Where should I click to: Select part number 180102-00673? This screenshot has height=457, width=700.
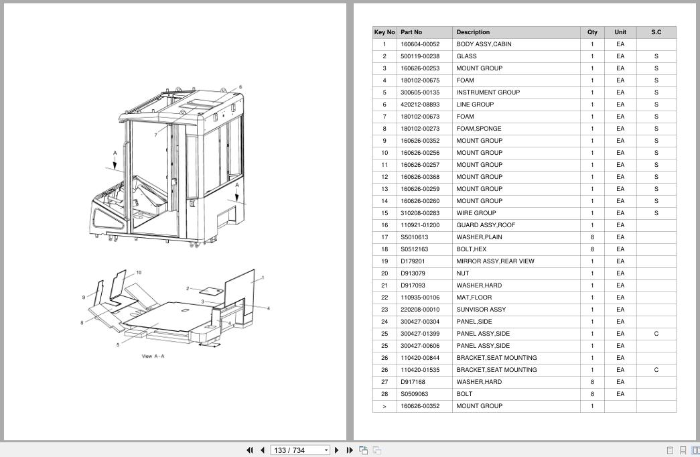pos(419,117)
